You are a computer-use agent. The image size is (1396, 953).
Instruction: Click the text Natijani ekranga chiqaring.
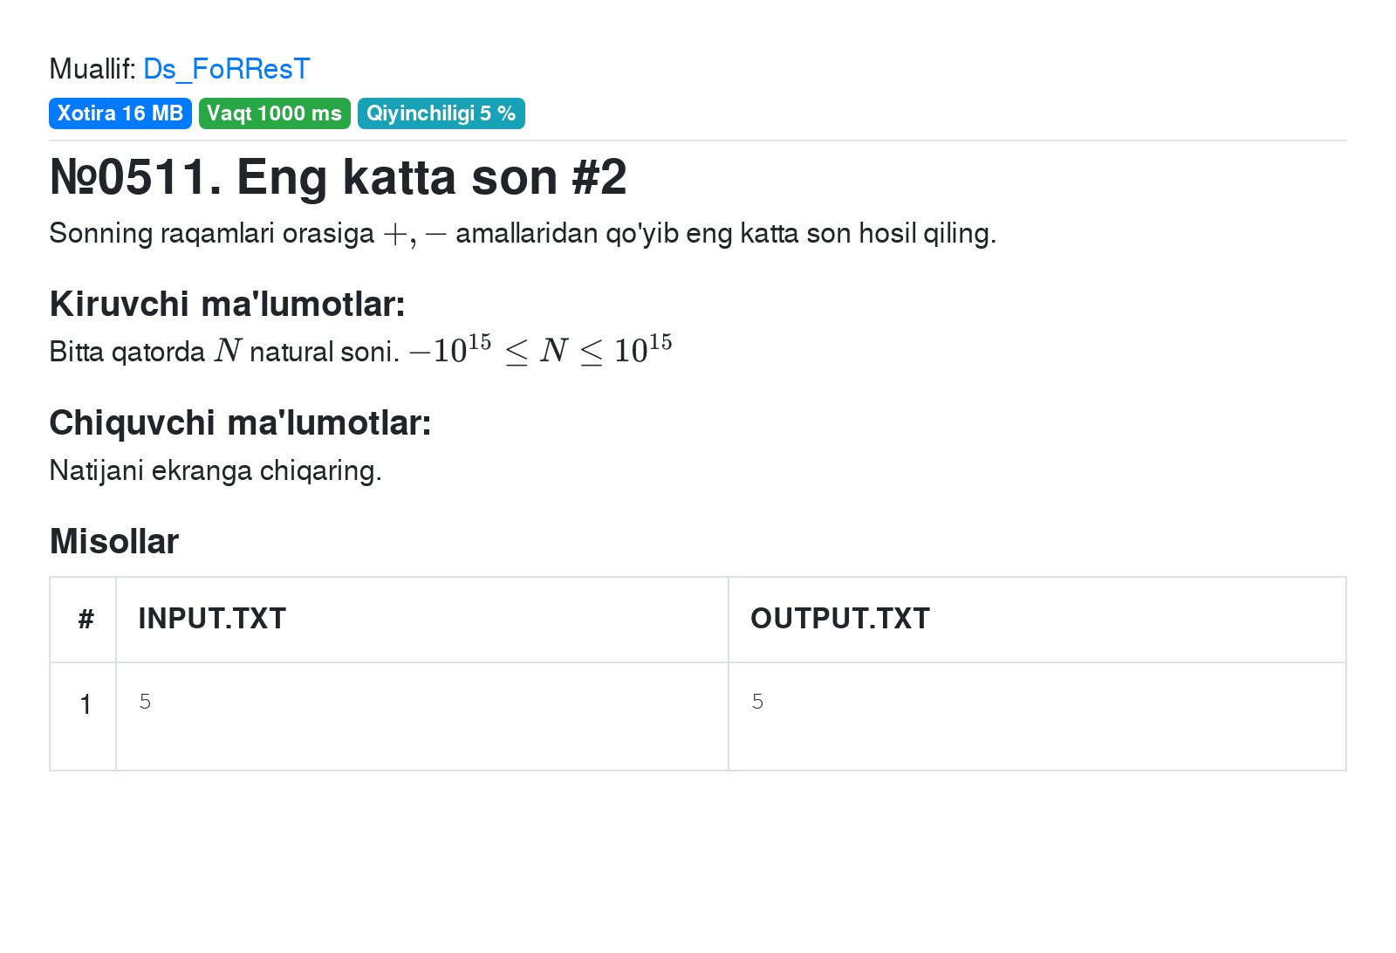[x=216, y=470]
